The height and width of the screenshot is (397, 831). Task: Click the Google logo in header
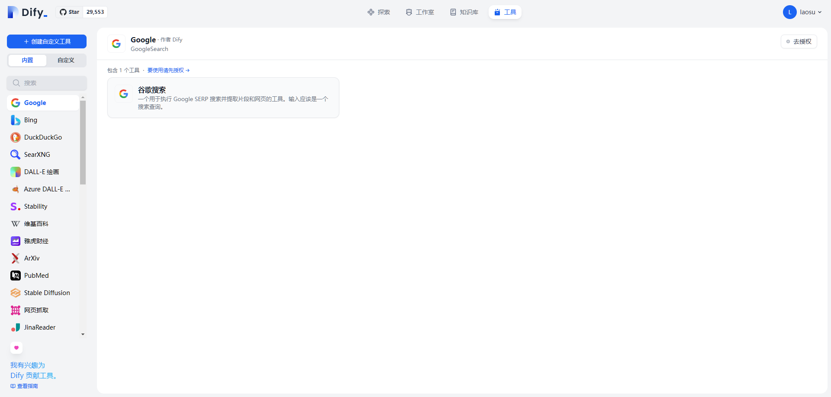[x=116, y=44]
